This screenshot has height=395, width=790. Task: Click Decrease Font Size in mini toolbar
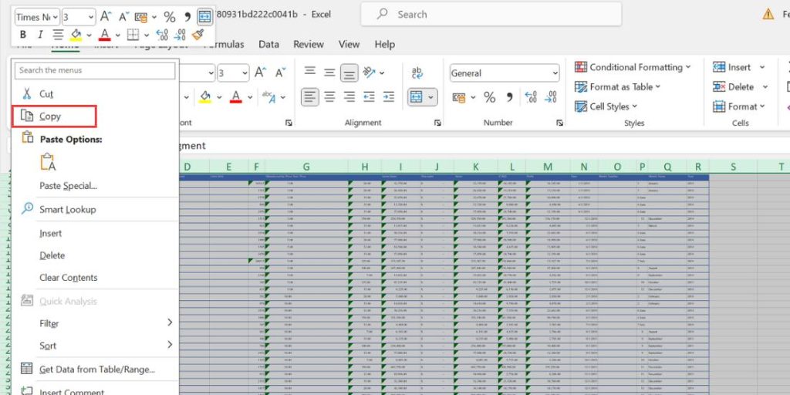point(124,17)
